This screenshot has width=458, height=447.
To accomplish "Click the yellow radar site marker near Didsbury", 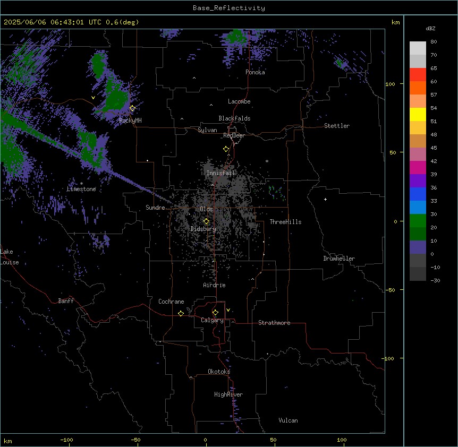I will (x=206, y=221).
